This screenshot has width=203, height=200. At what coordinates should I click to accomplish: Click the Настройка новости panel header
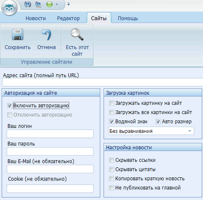pyautogui.click(x=153, y=148)
